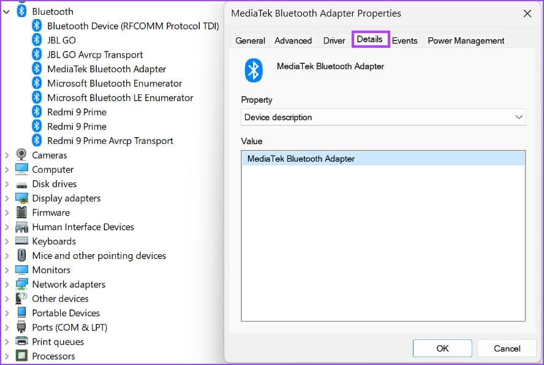This screenshot has width=544, height=365.
Task: Click the Firmware chip icon
Action: pyautogui.click(x=21, y=213)
